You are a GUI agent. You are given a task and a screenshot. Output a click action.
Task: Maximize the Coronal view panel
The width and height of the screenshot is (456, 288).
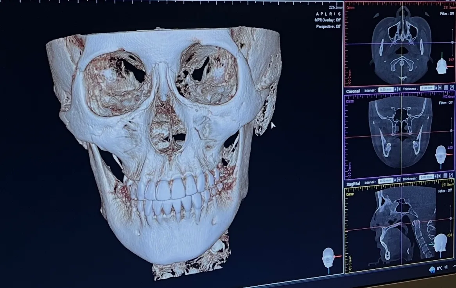pyautogui.click(x=452, y=87)
